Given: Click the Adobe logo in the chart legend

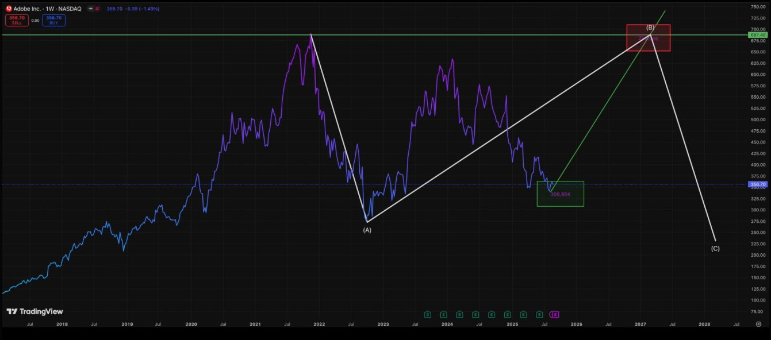Looking at the screenshot, I should (9, 9).
